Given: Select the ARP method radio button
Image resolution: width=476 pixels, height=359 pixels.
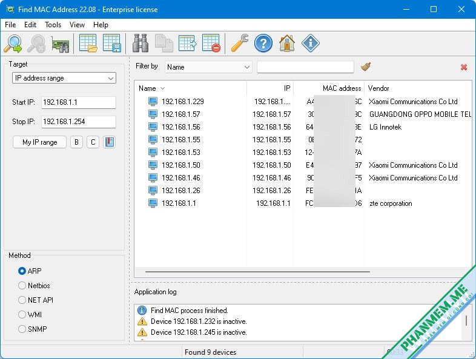Looking at the screenshot, I should coord(22,271).
